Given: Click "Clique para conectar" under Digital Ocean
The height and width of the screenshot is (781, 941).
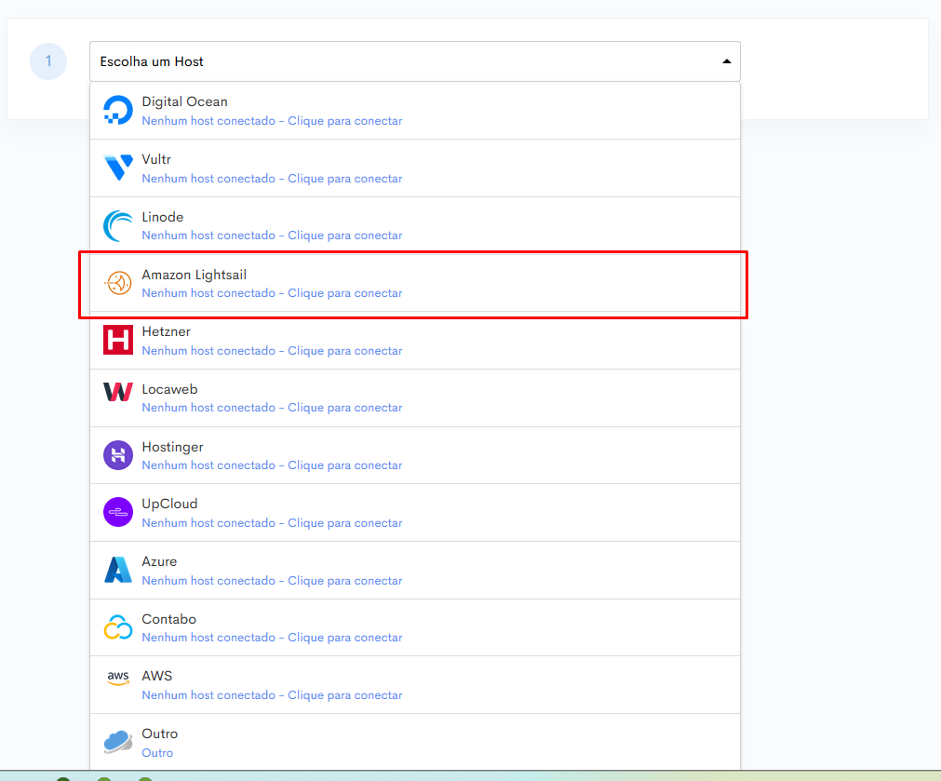Looking at the screenshot, I should pos(345,121).
